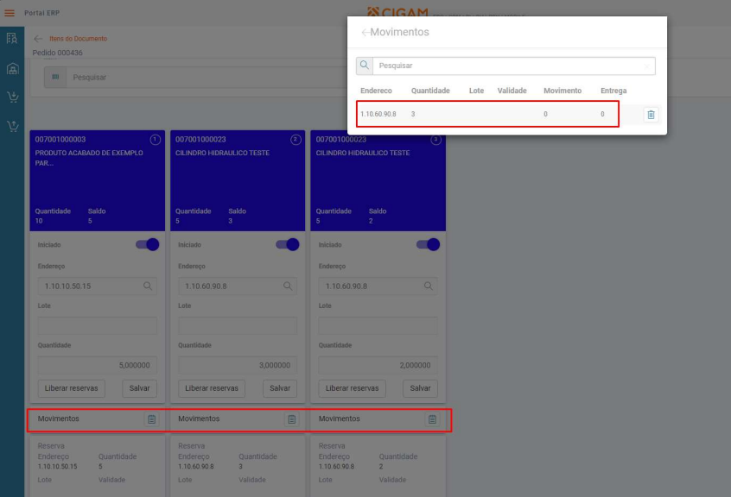Select address cell 1.10.60.90.8 in popup
731x497 pixels.
coord(378,114)
